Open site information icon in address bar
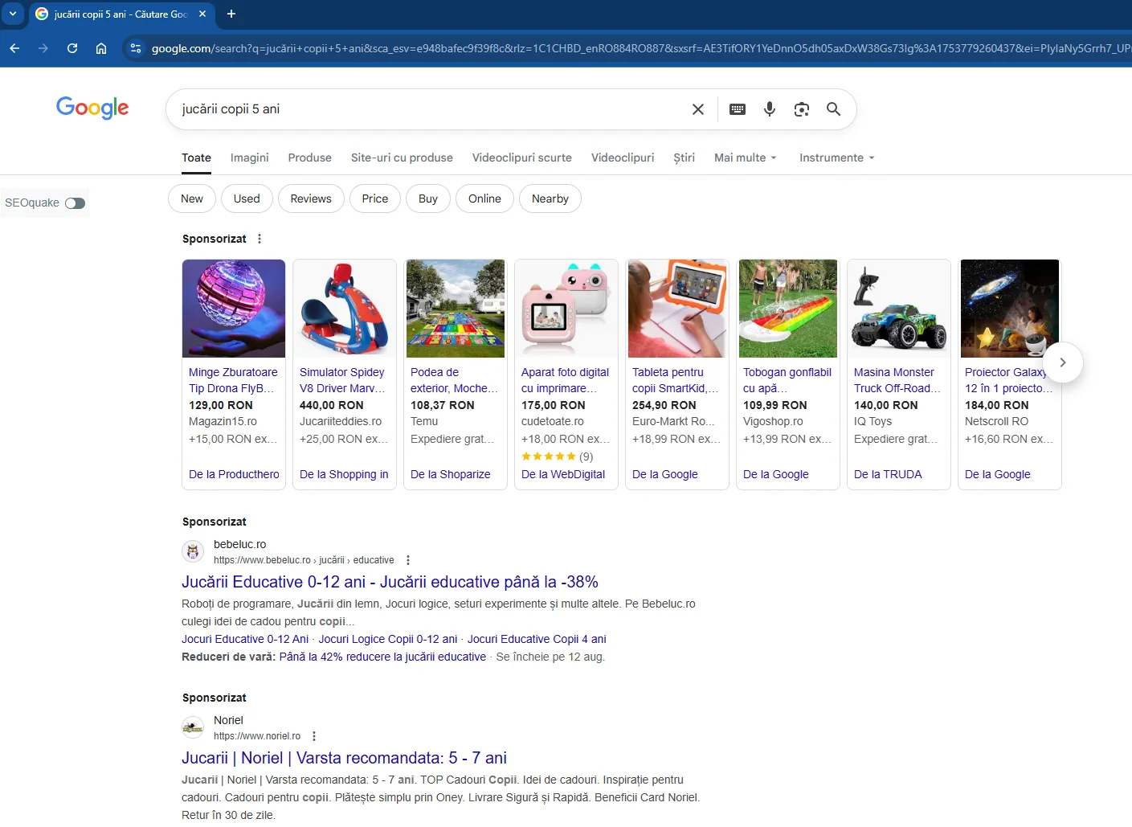 tap(136, 48)
